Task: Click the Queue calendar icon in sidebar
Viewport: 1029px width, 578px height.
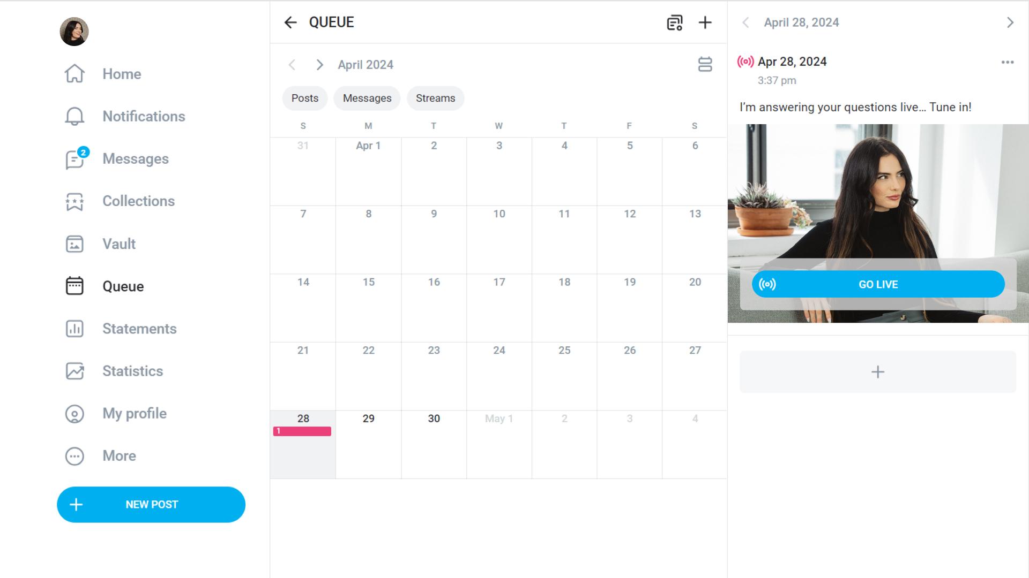Action: (x=73, y=286)
